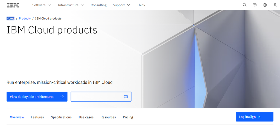Switch to the Resources tab
The image size is (280, 131).
coord(108,117)
